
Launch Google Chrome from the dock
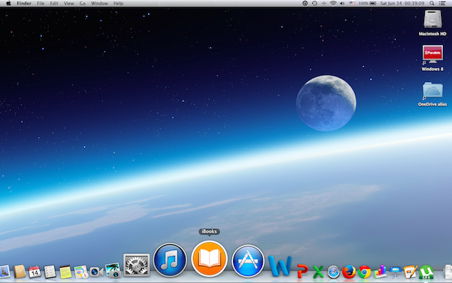point(365,272)
